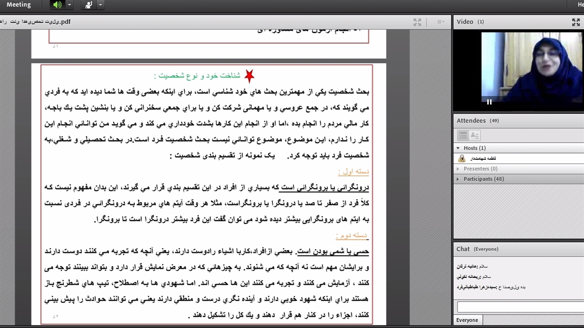Screen dimensions: 584x328
Task: Click into the chat message field
Action: pos(520,307)
